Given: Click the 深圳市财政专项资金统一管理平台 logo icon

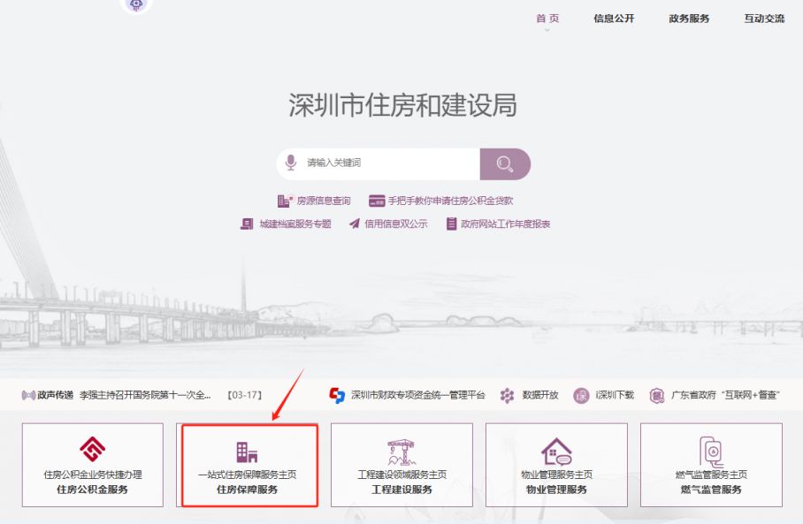Looking at the screenshot, I should pyautogui.click(x=333, y=395).
